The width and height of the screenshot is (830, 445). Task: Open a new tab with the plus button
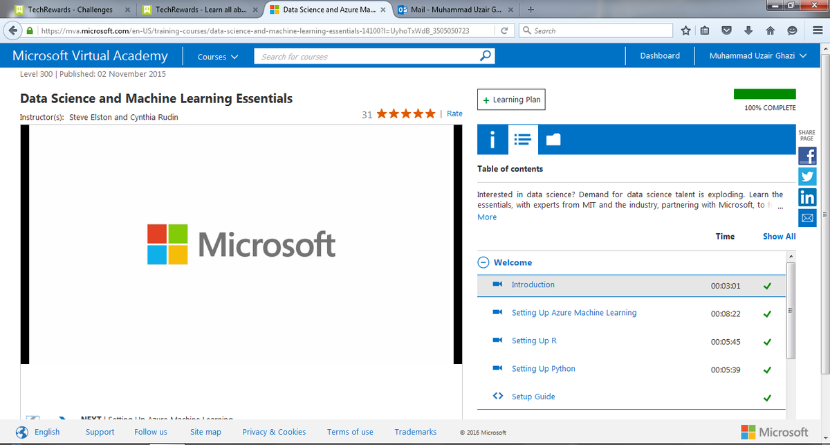531,10
